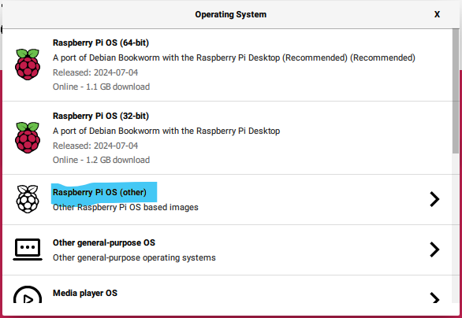This screenshot has height=318, width=462.
Task: Click the play-circle icon for Media player OS
Action: [28, 294]
